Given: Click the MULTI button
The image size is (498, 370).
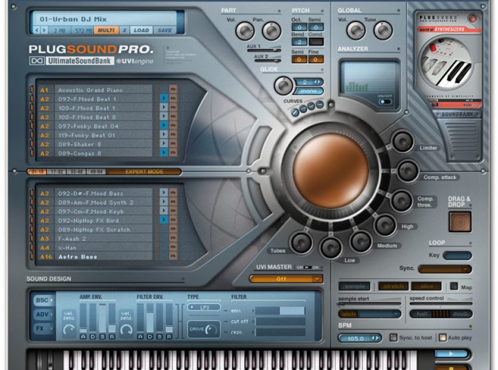Looking at the screenshot, I should [x=107, y=30].
